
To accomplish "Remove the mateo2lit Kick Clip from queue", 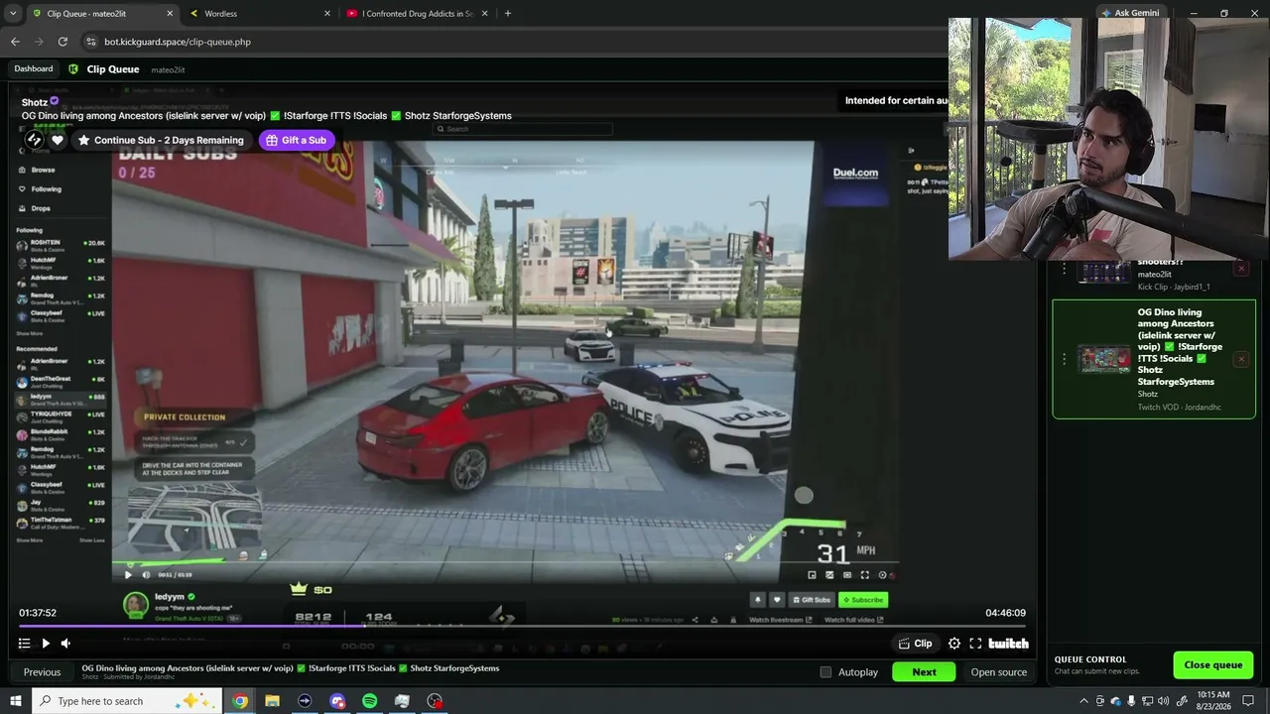I will pos(1241,268).
